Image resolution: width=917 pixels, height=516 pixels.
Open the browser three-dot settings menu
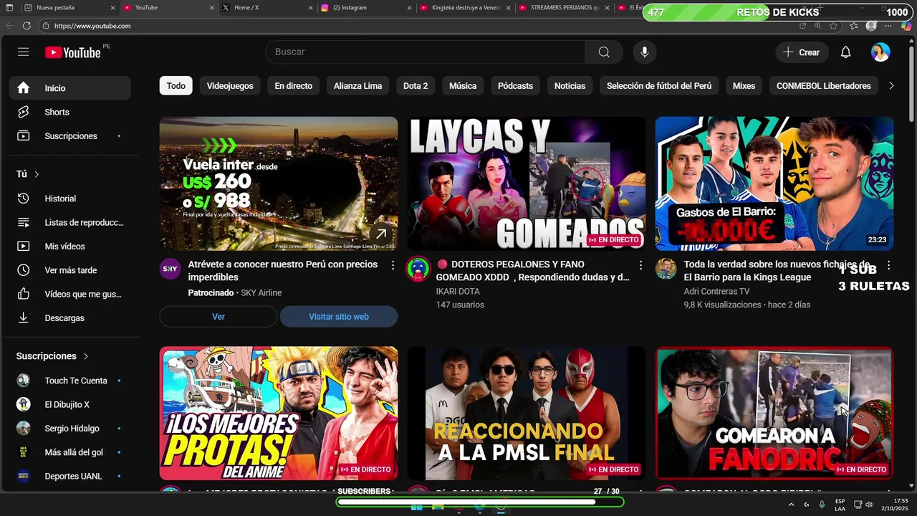[888, 26]
